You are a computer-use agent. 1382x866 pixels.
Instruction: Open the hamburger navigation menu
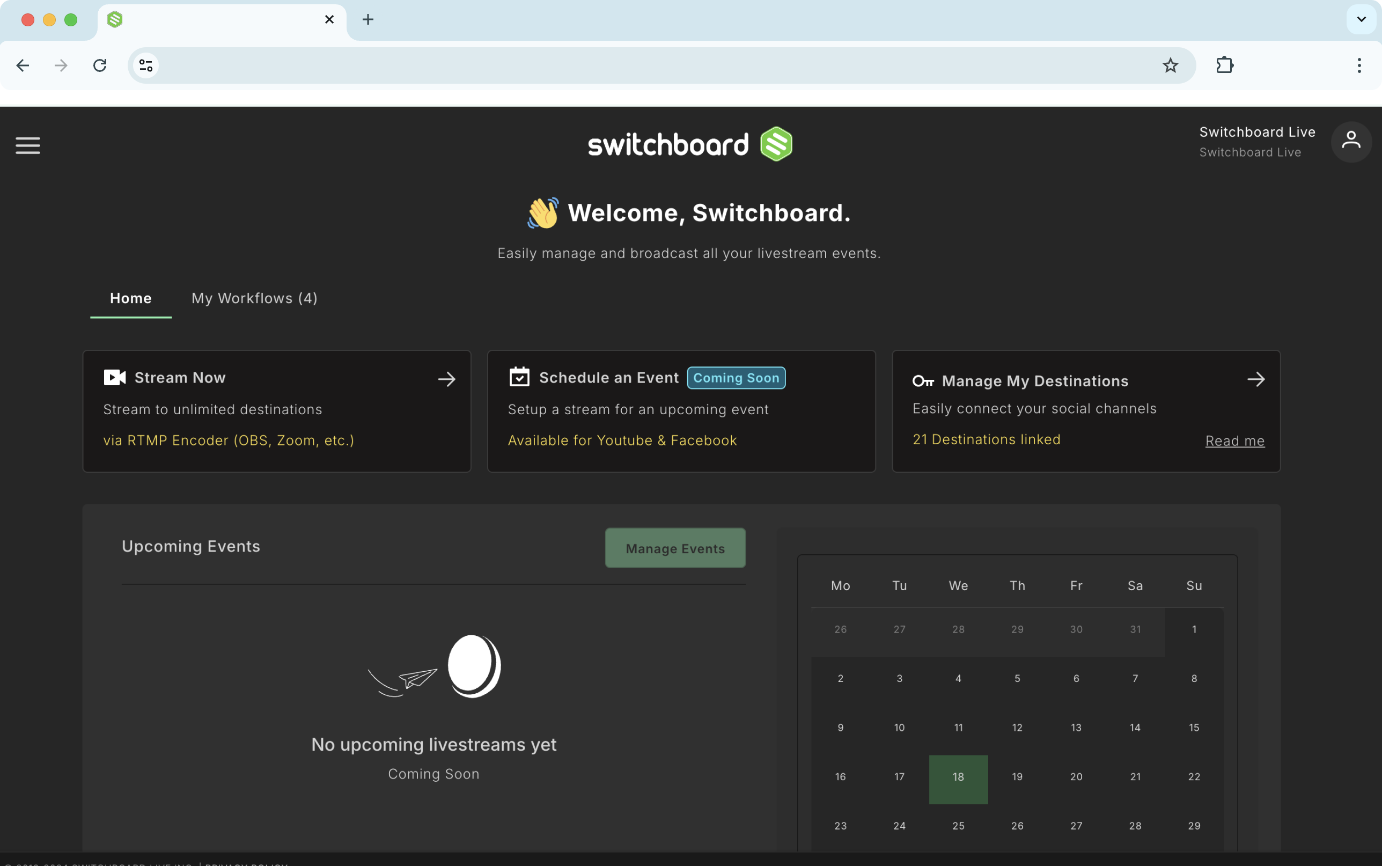[27, 145]
